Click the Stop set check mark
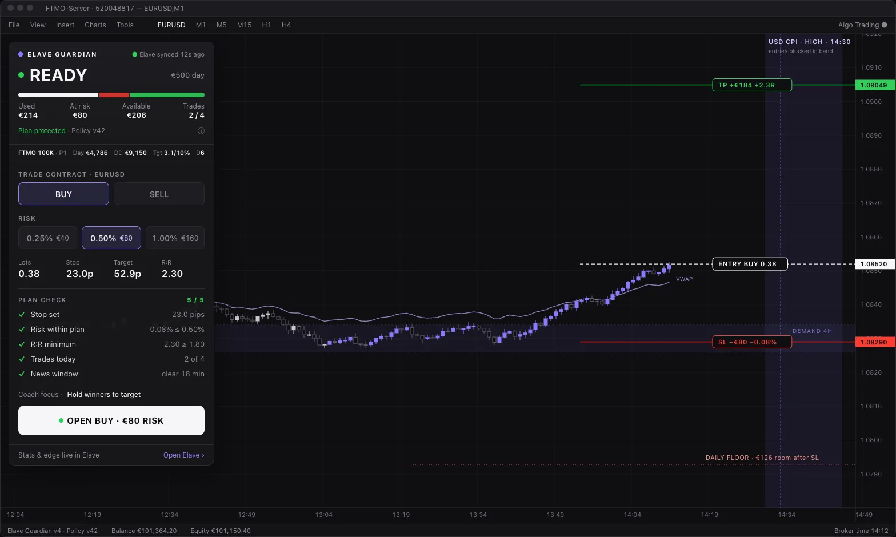The height and width of the screenshot is (537, 896). click(22, 315)
